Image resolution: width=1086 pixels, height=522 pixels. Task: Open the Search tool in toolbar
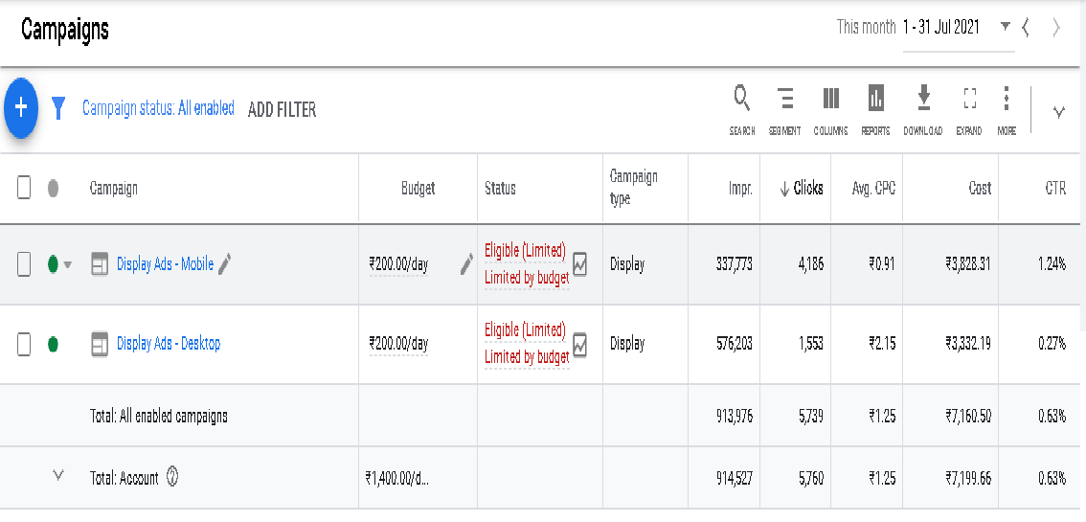click(x=741, y=109)
